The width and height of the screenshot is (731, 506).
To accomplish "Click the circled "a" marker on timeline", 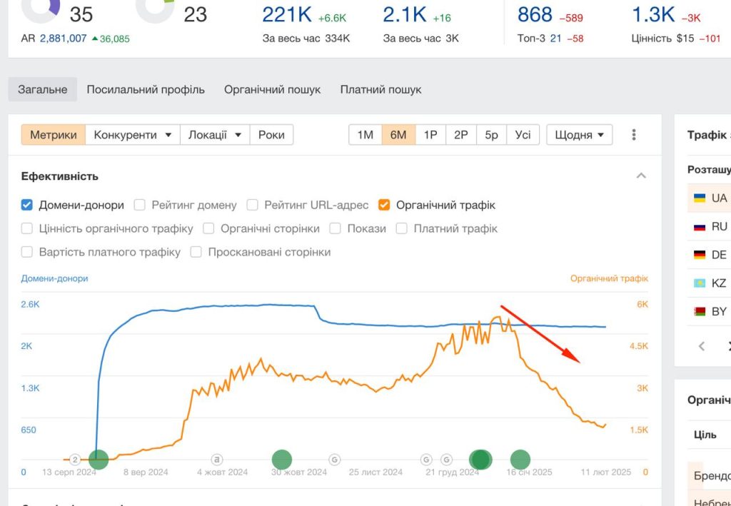I will [217, 460].
